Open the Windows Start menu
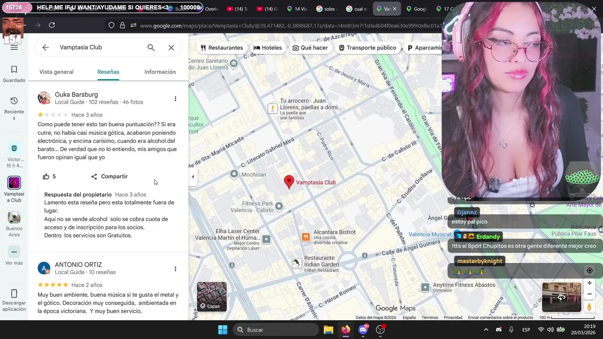603x339 pixels. tap(223, 330)
